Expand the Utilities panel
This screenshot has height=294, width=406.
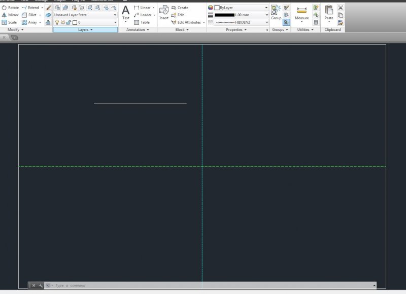pyautogui.click(x=306, y=30)
